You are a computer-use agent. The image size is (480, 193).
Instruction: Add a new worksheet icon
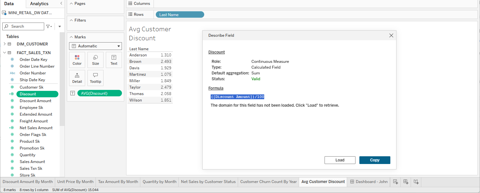tap(395, 182)
